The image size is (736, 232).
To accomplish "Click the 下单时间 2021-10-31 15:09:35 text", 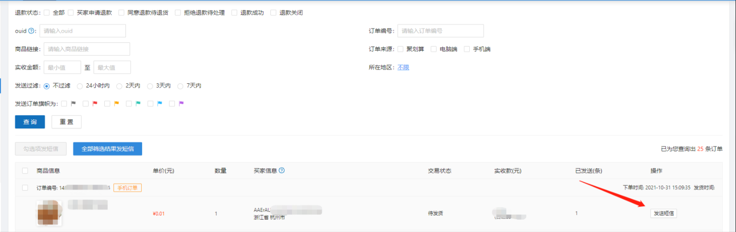I will coord(657,188).
